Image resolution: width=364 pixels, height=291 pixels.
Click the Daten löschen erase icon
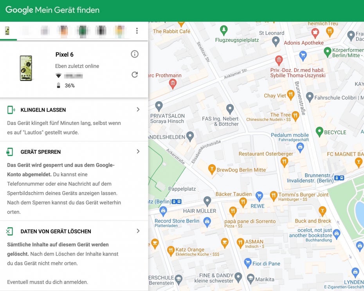[x=9, y=232]
